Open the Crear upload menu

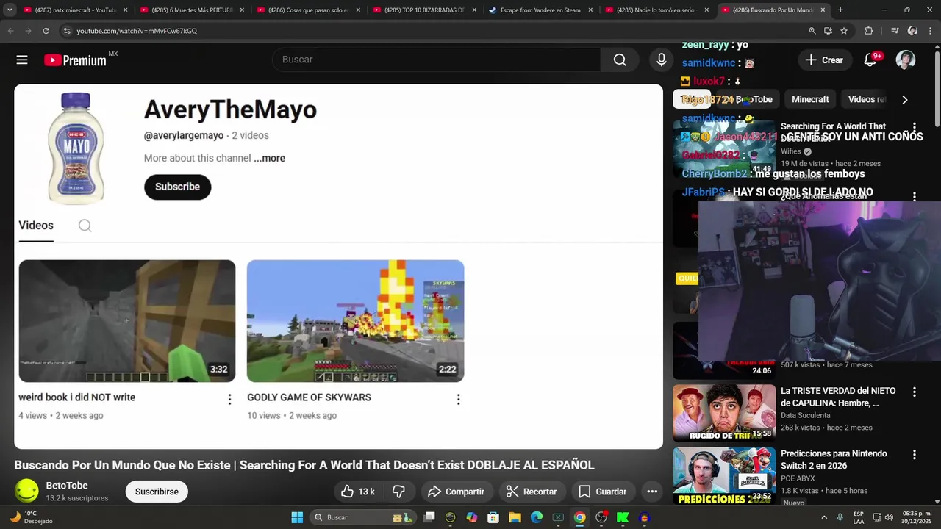coord(824,60)
